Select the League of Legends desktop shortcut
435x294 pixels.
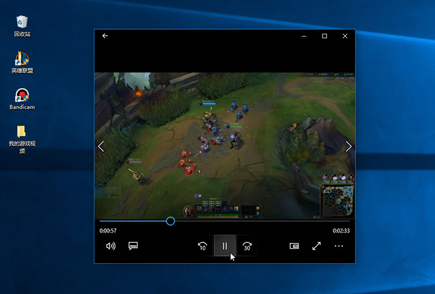click(x=22, y=63)
